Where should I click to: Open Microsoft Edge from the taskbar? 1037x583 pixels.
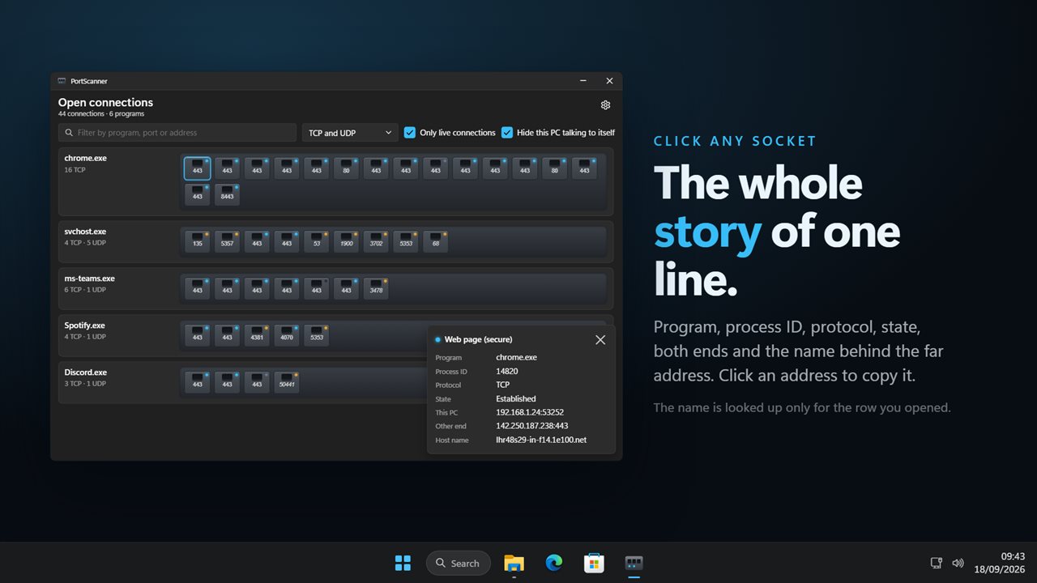point(554,563)
